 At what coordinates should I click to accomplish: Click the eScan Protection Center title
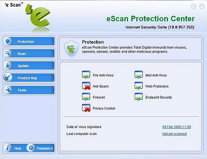(150, 19)
